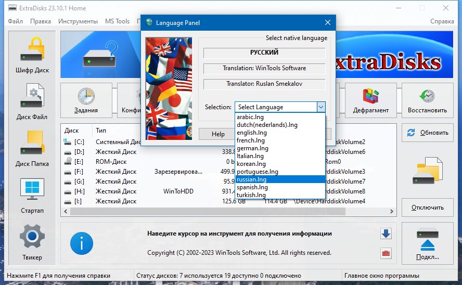
Task: Open the Инструменты menu
Action: coord(78,21)
